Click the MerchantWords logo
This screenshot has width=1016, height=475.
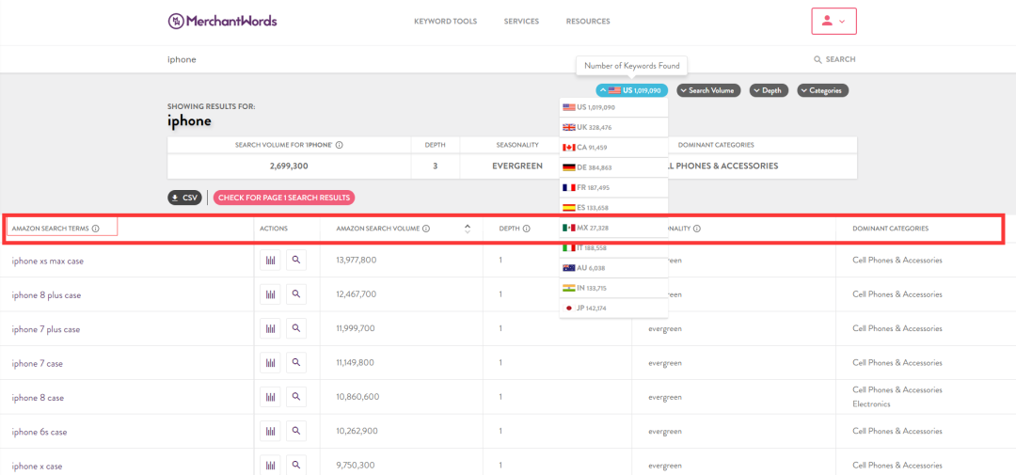222,21
